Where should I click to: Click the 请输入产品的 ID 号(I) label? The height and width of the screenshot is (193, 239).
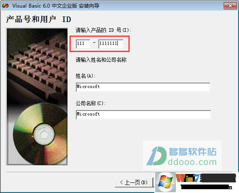coord(103,30)
